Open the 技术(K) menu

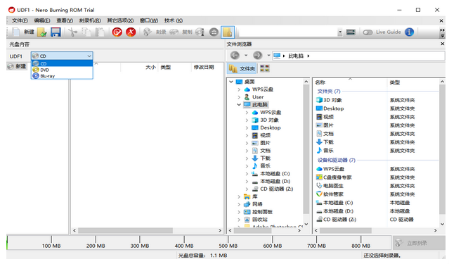point(174,20)
